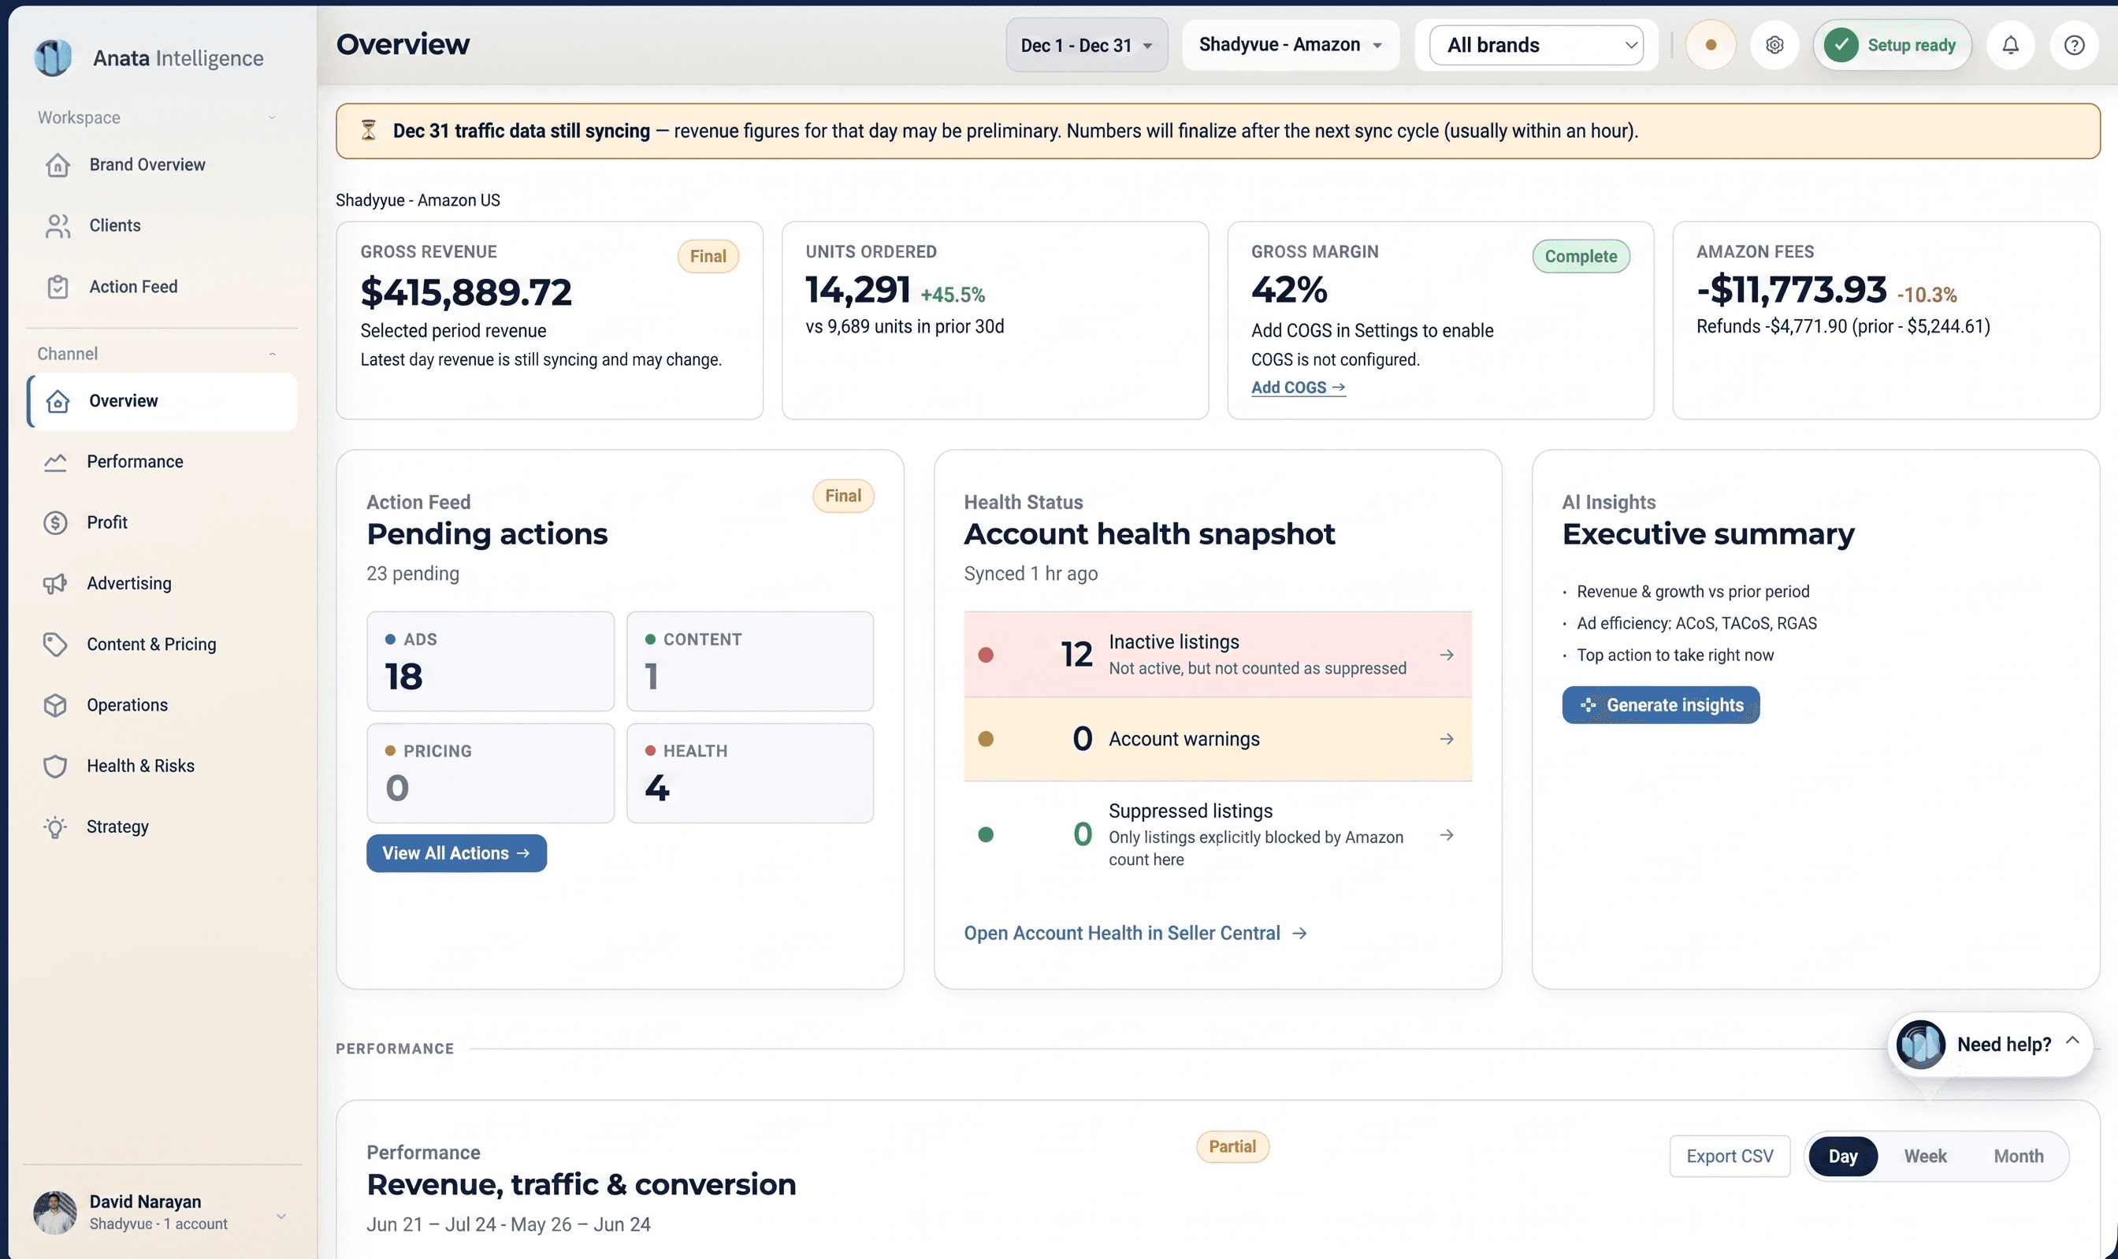Viewport: 2118px width, 1259px height.
Task: Open the settings gear icon
Action: (1774, 45)
